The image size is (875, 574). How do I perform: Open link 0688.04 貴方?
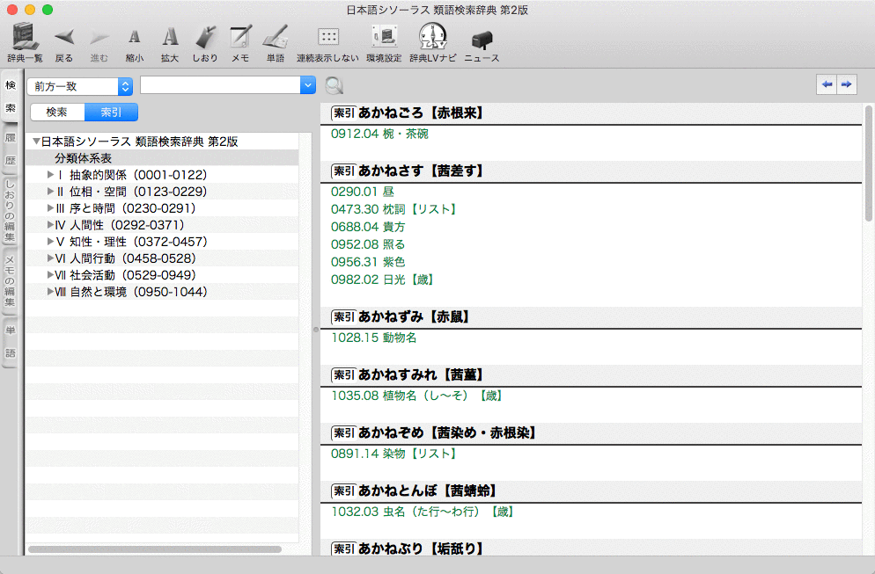(368, 227)
